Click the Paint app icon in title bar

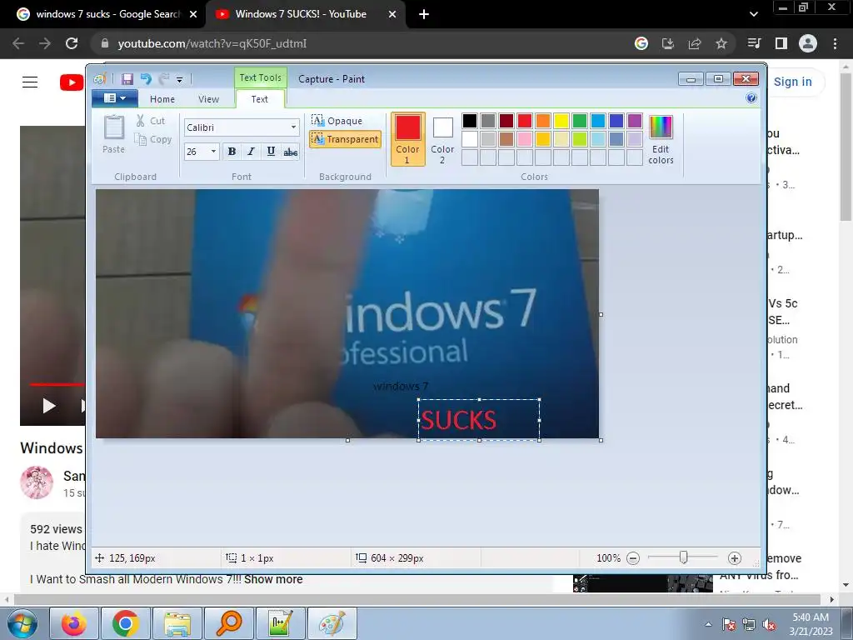pyautogui.click(x=100, y=79)
